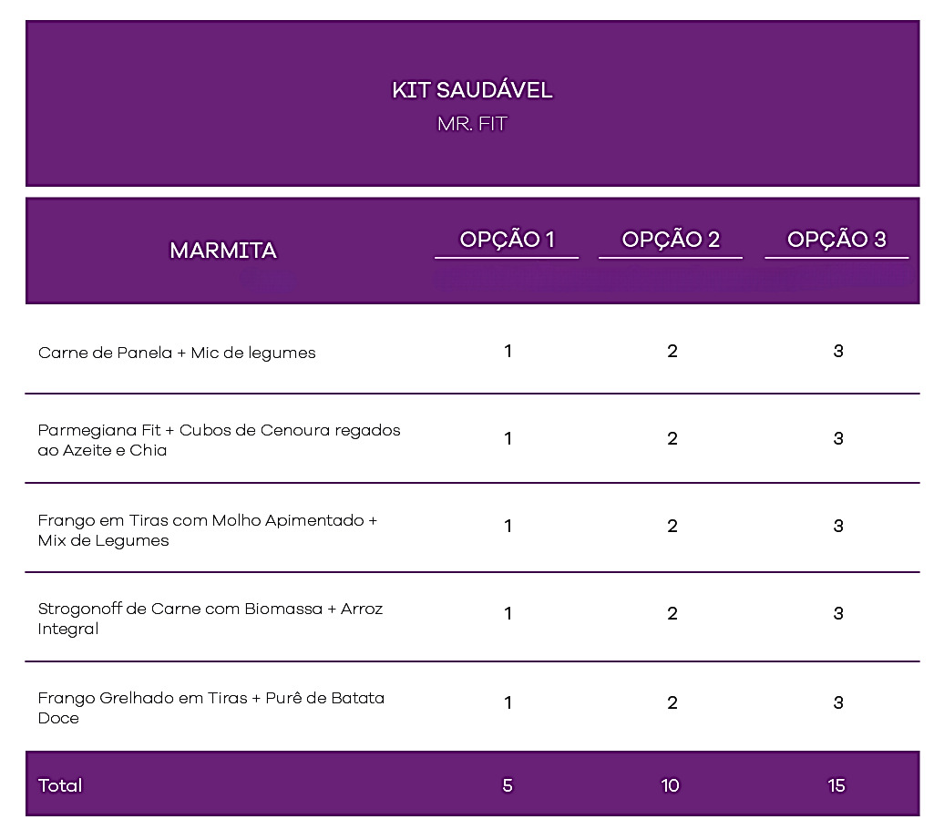Click the MR. FIT subtitle
The height and width of the screenshot is (840, 944).
coord(472,124)
